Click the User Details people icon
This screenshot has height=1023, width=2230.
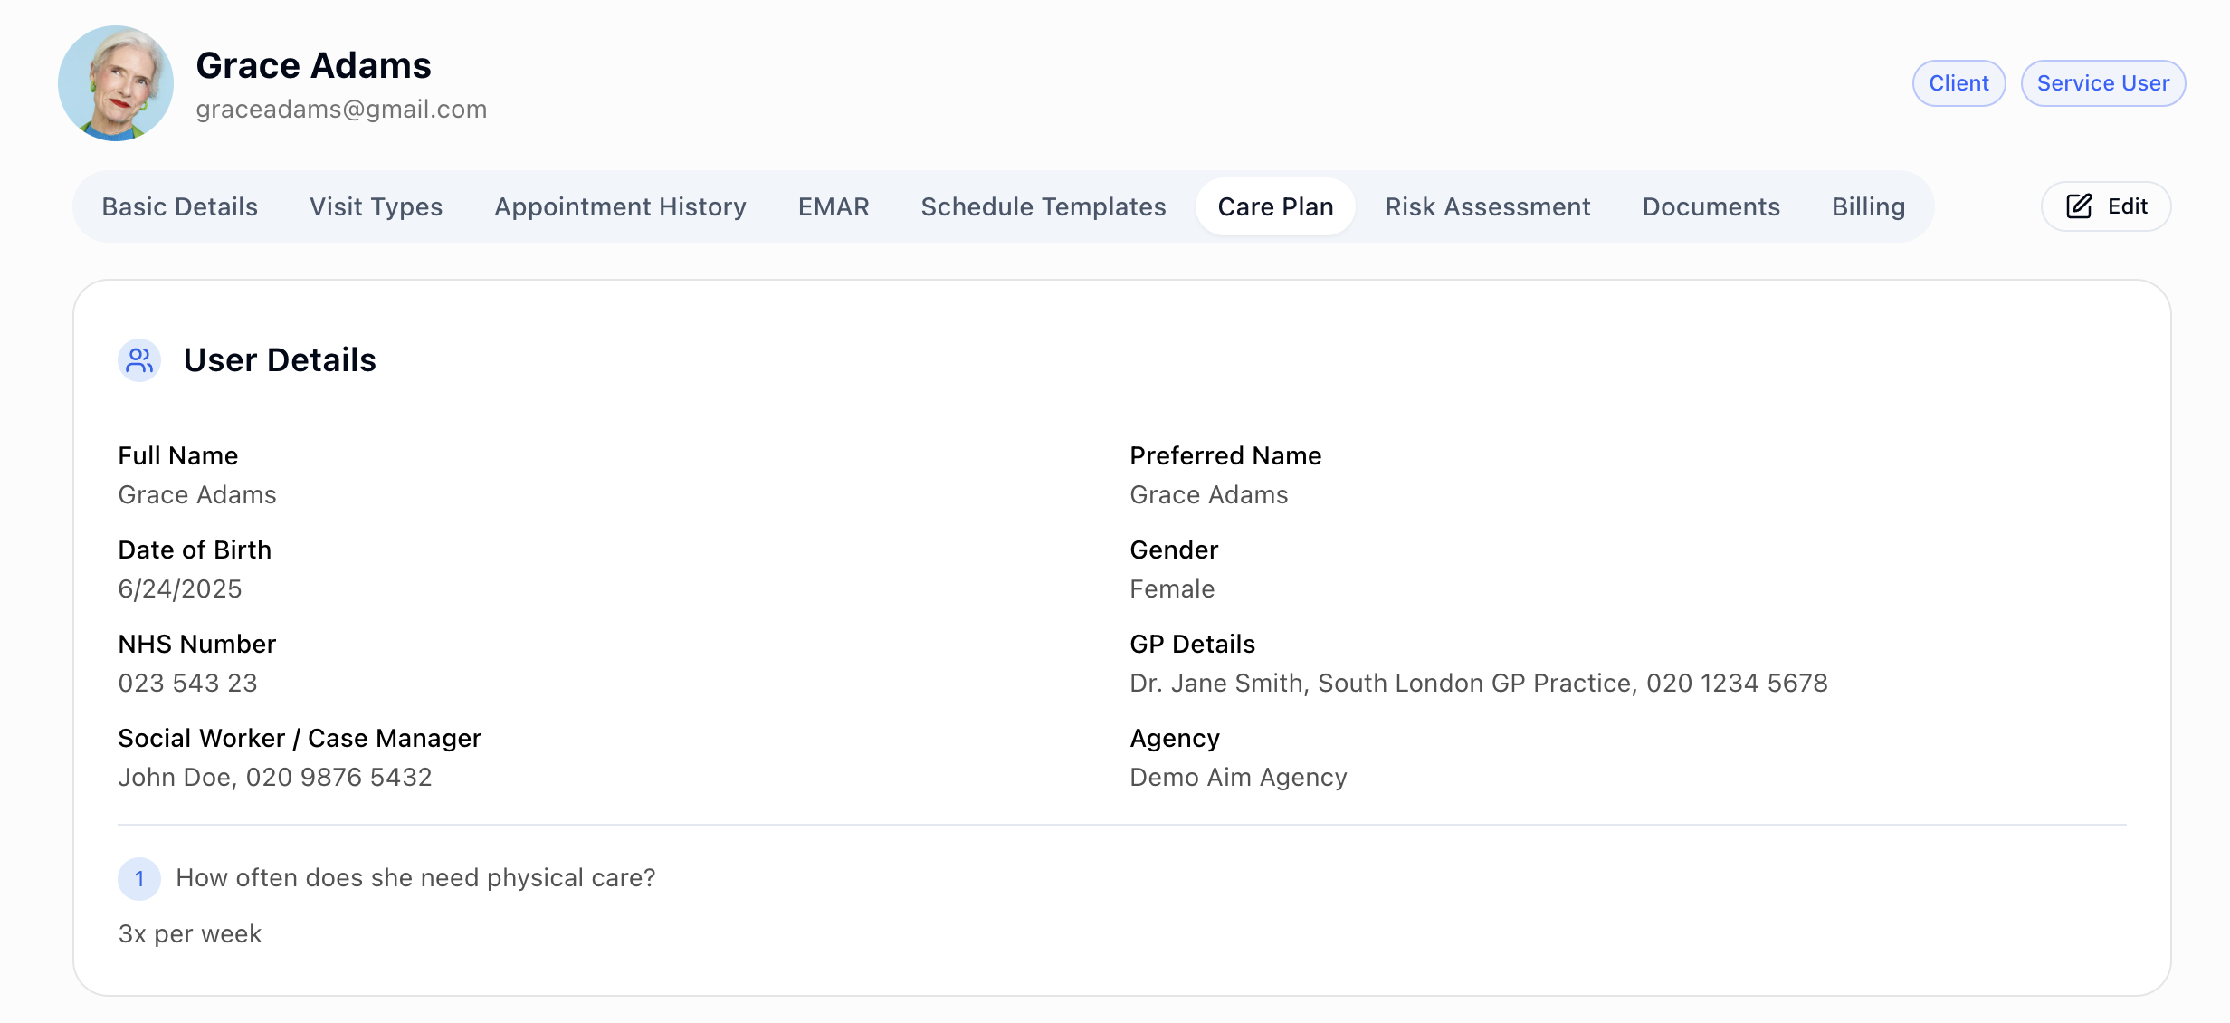[139, 360]
